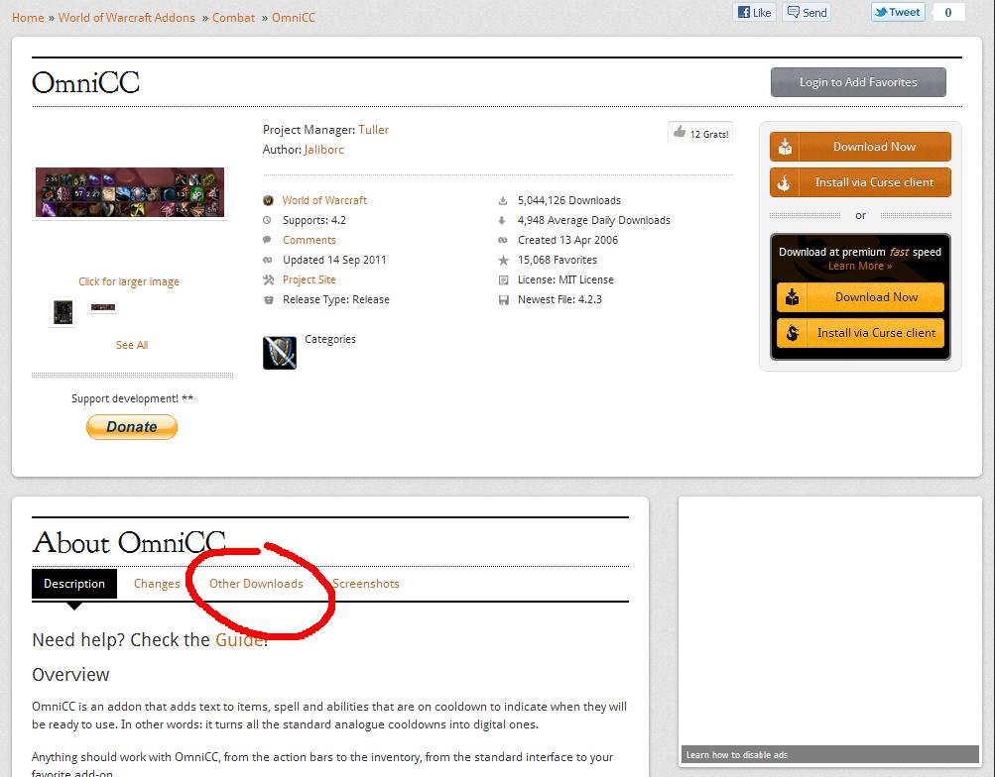Click the orange Download Now button
995x777 pixels.
[860, 147]
